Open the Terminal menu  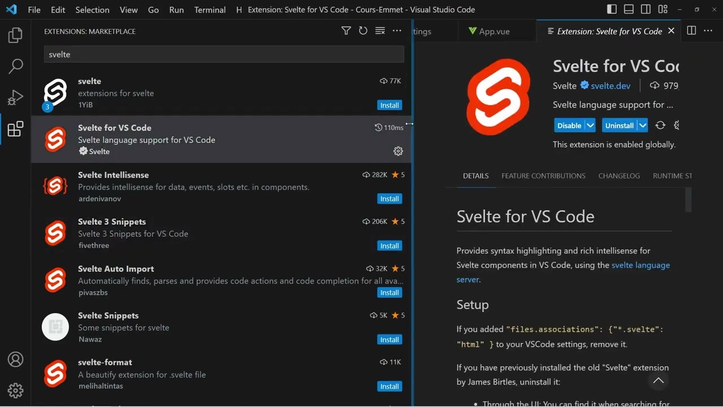click(210, 10)
